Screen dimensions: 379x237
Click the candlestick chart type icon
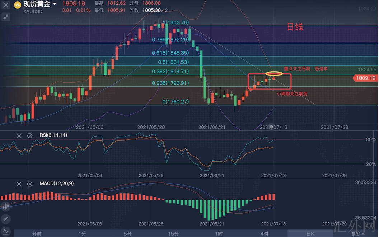(x=6, y=206)
